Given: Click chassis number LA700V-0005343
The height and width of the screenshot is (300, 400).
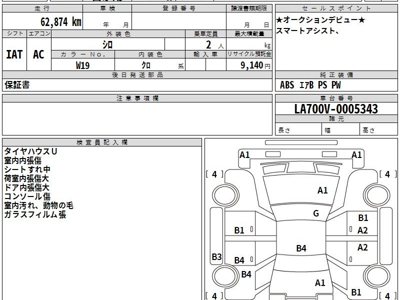Looking at the screenshot, I should (x=336, y=109).
